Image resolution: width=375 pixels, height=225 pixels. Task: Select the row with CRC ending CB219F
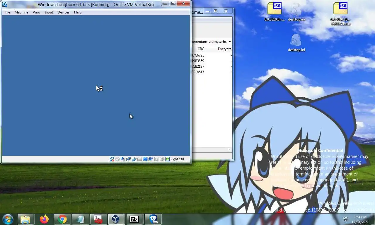212,67
